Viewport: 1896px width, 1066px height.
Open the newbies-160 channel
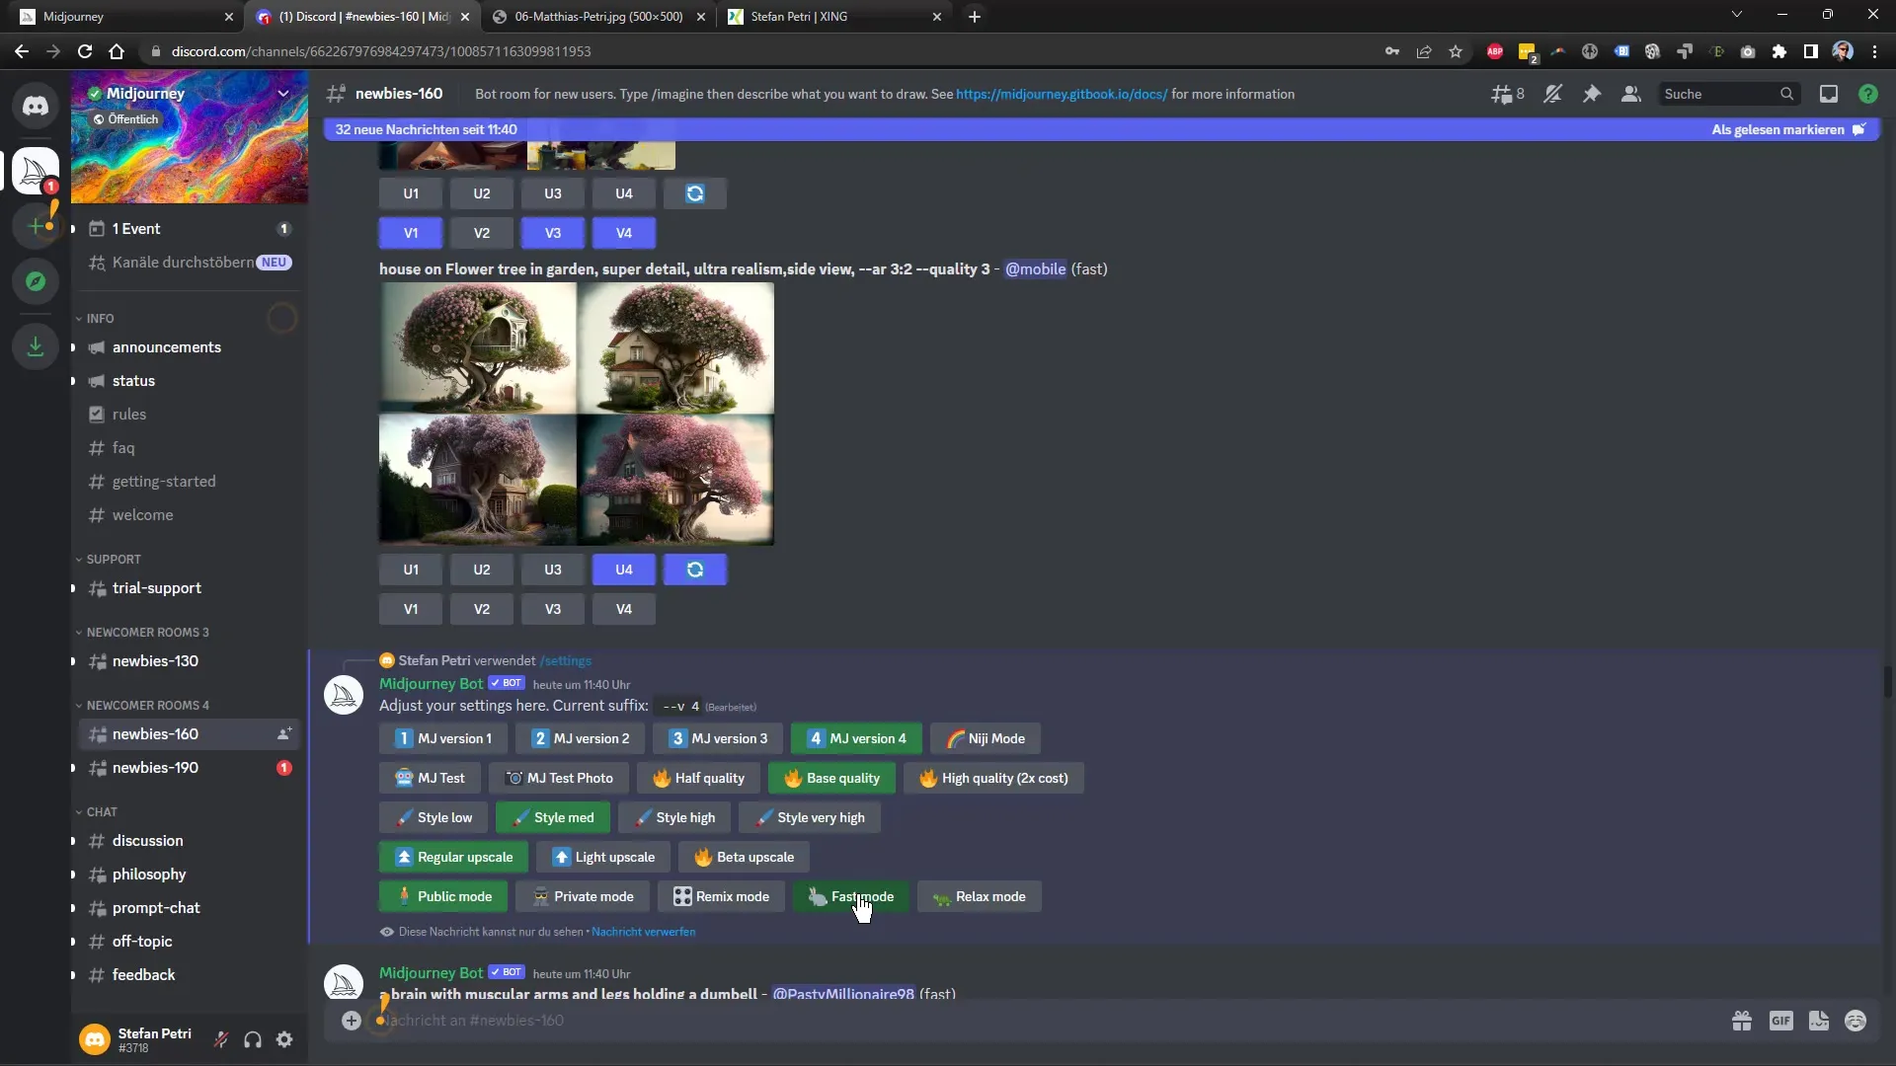tap(155, 732)
